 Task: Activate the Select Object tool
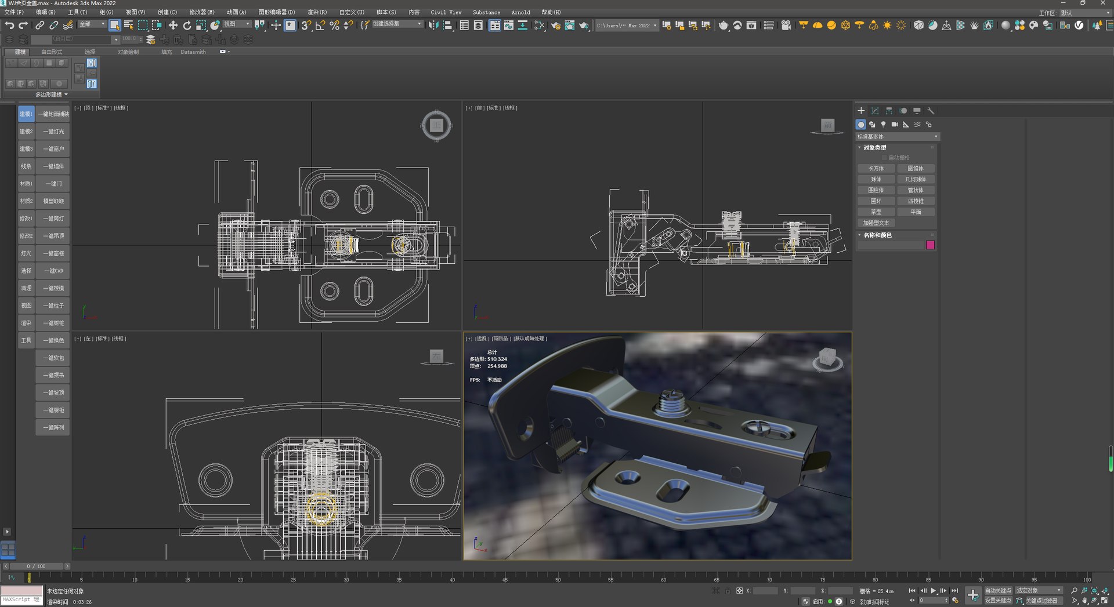[114, 25]
